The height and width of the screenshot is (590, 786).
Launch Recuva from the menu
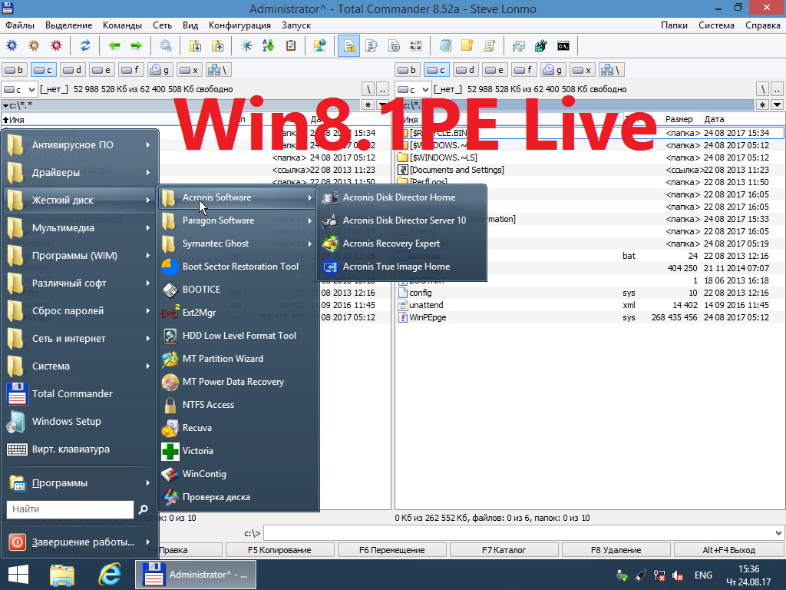click(238, 428)
